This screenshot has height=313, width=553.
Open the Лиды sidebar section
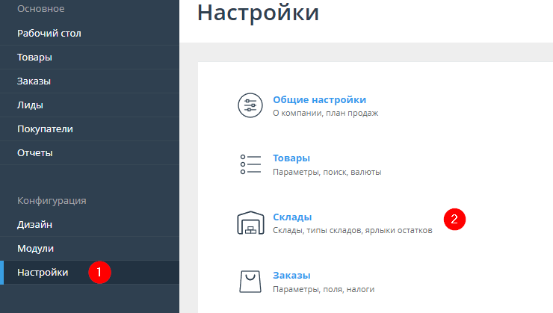30,105
